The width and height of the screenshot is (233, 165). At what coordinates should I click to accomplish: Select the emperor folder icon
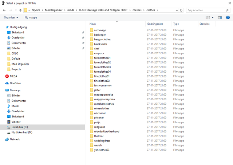91,53
